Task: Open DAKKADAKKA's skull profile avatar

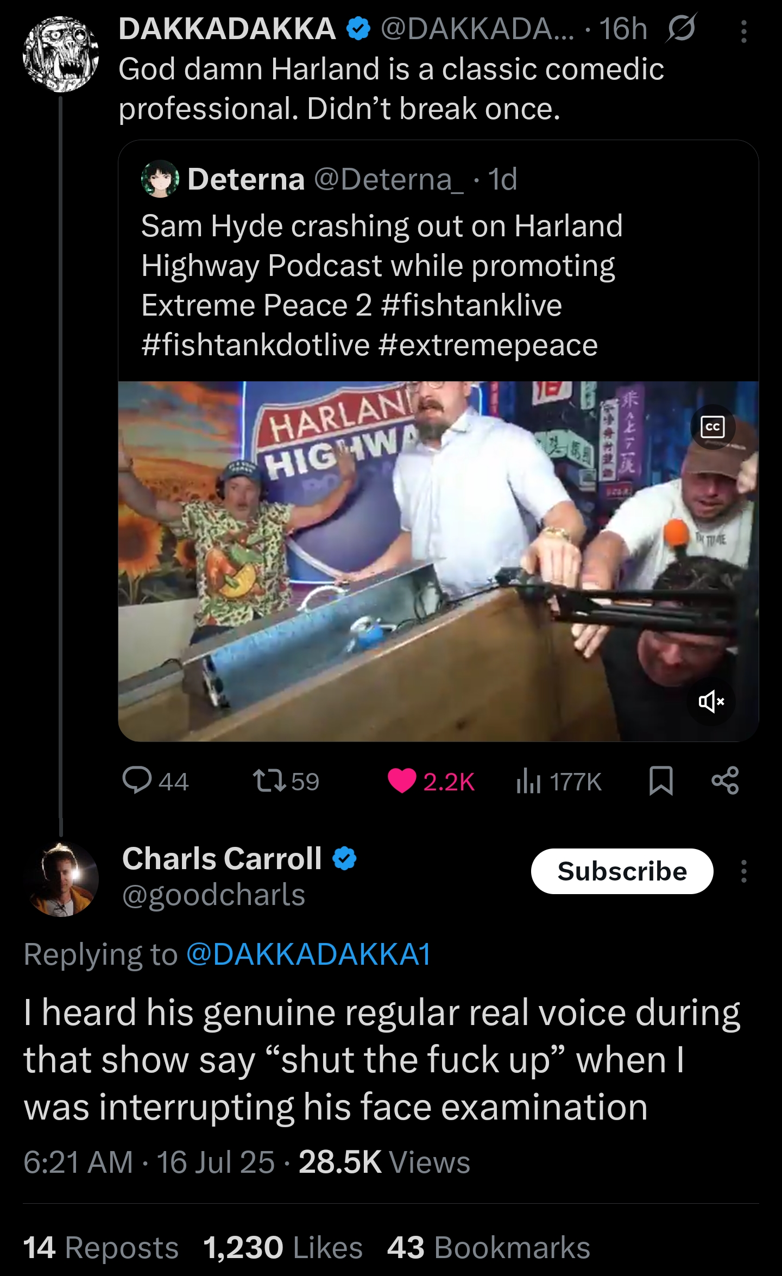Action: coord(61,54)
